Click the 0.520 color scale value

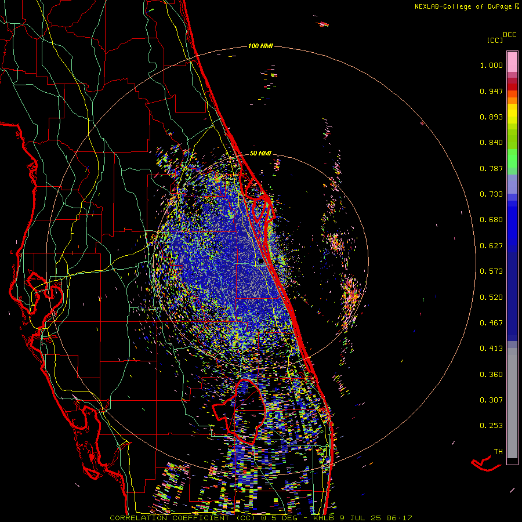491,297
